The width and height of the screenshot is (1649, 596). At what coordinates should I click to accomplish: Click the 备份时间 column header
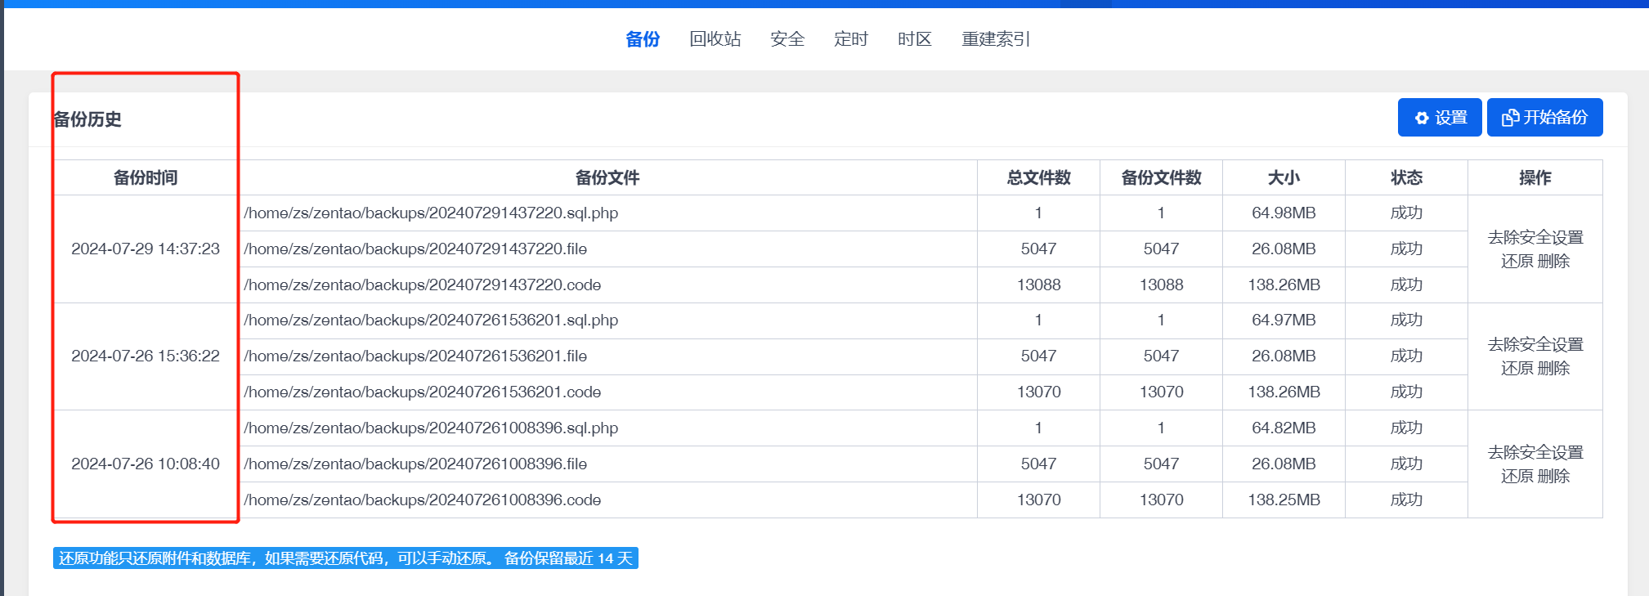click(x=146, y=178)
